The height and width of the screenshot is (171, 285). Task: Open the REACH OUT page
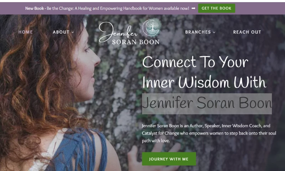[247, 32]
